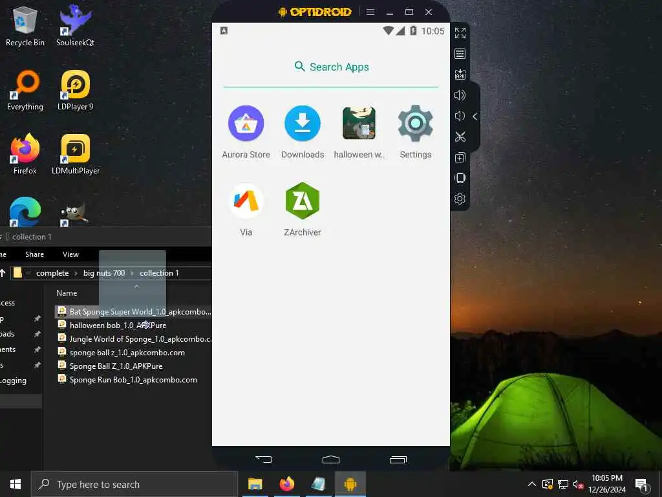Open the notification center icon

642,485
